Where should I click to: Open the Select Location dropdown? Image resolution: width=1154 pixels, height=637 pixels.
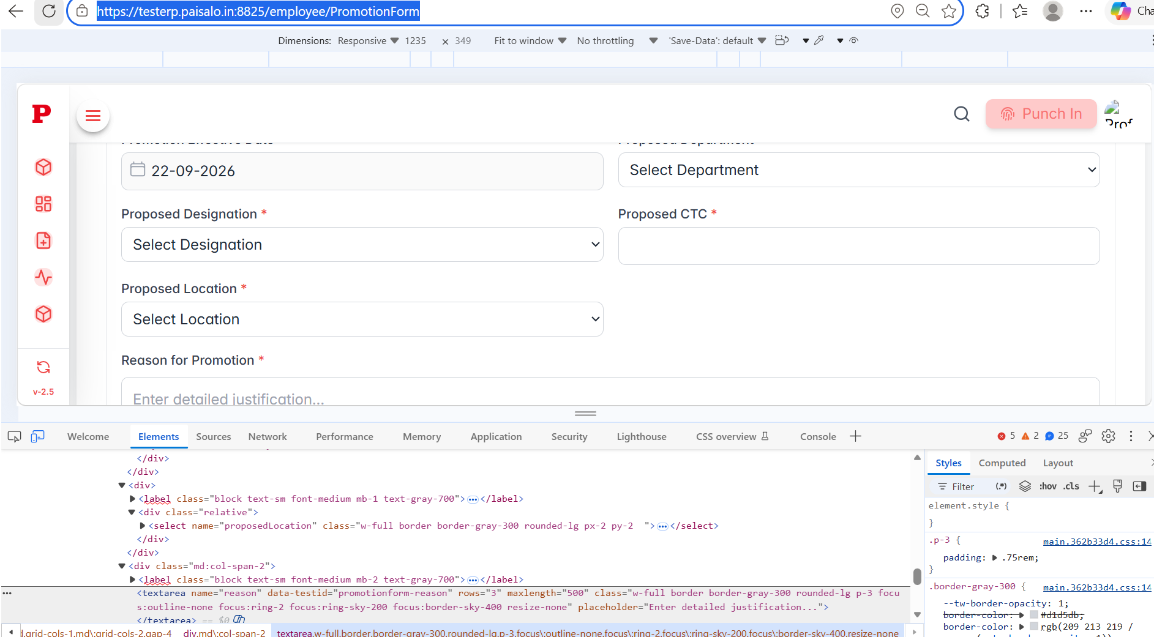point(362,319)
